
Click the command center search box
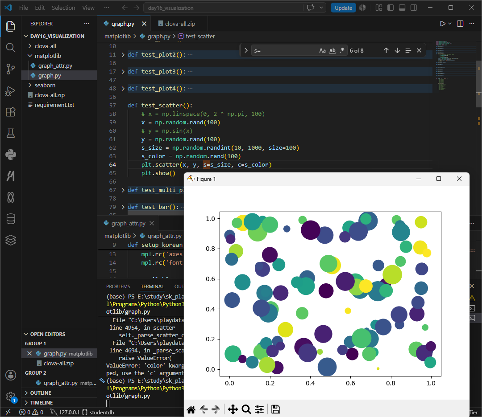coord(223,8)
